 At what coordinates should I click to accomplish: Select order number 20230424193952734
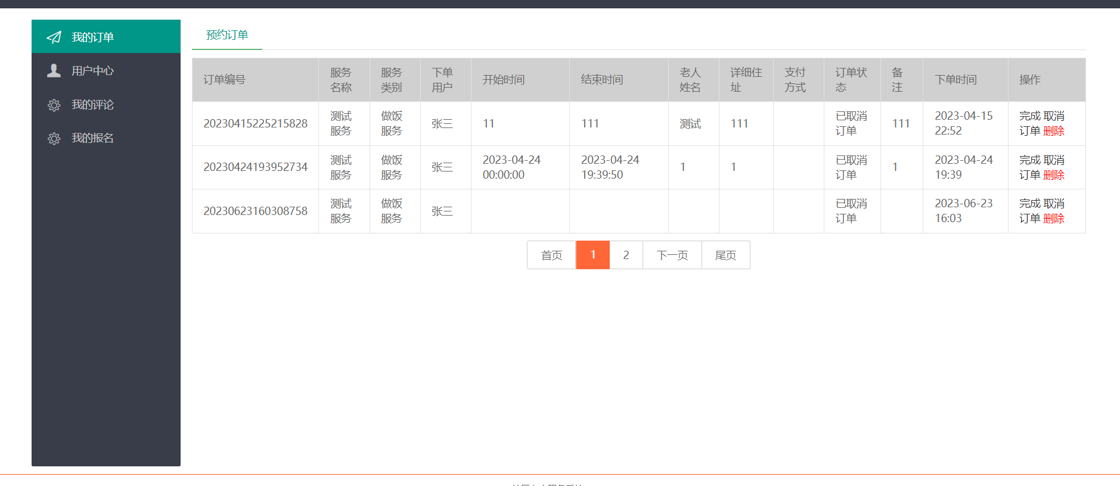[255, 167]
